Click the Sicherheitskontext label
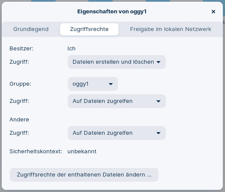225x192 pixels. [x=36, y=152]
